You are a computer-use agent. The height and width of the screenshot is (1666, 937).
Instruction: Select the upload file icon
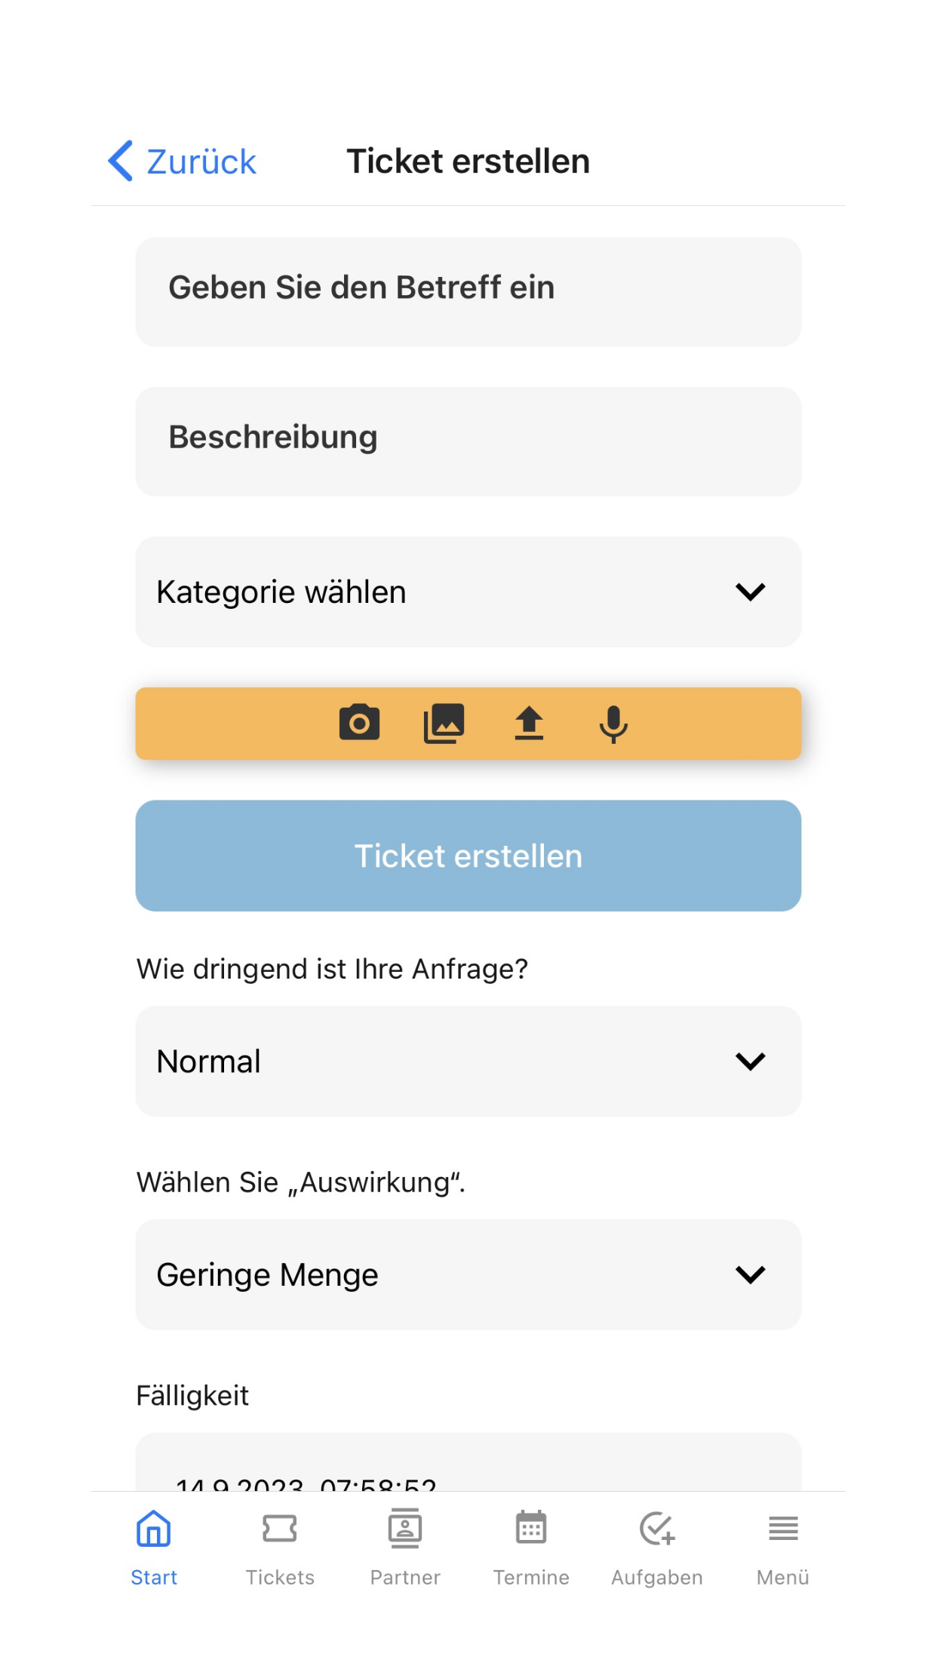coord(529,723)
